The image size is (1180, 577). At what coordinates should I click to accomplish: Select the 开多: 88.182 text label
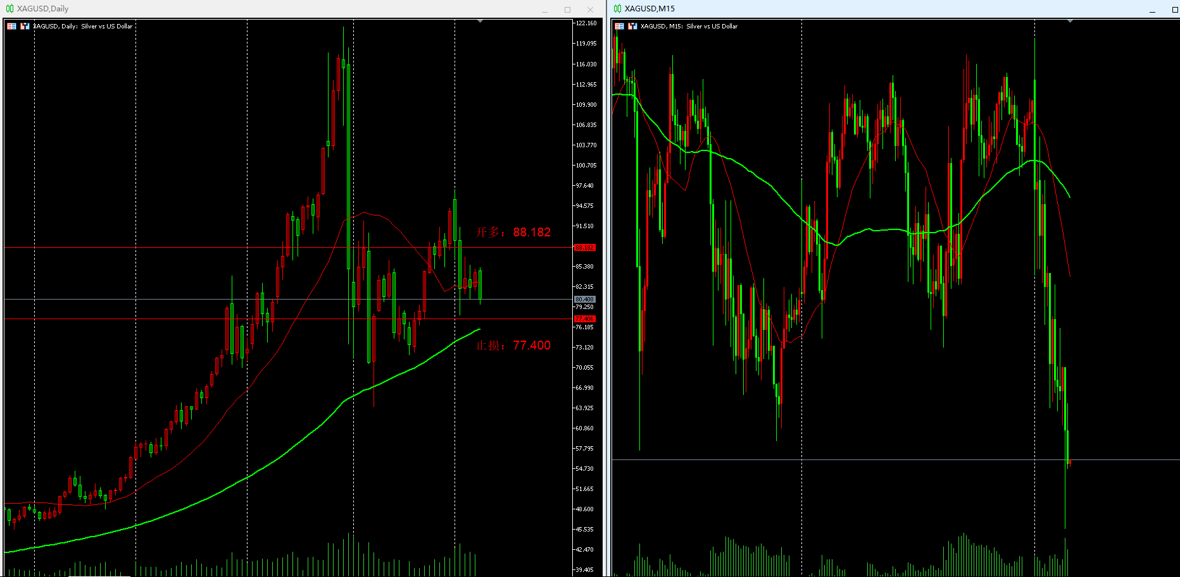(x=513, y=232)
